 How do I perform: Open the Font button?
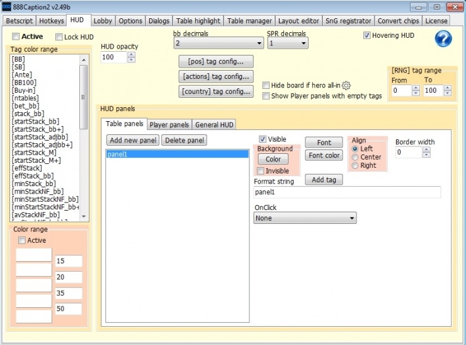(x=324, y=143)
